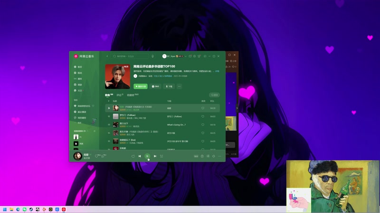Select song row 02 with '(Follow)' title
This screenshot has width=380, height=213.
162,116
